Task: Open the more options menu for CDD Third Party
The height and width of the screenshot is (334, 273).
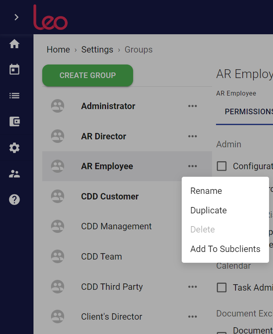Action: [x=192, y=287]
